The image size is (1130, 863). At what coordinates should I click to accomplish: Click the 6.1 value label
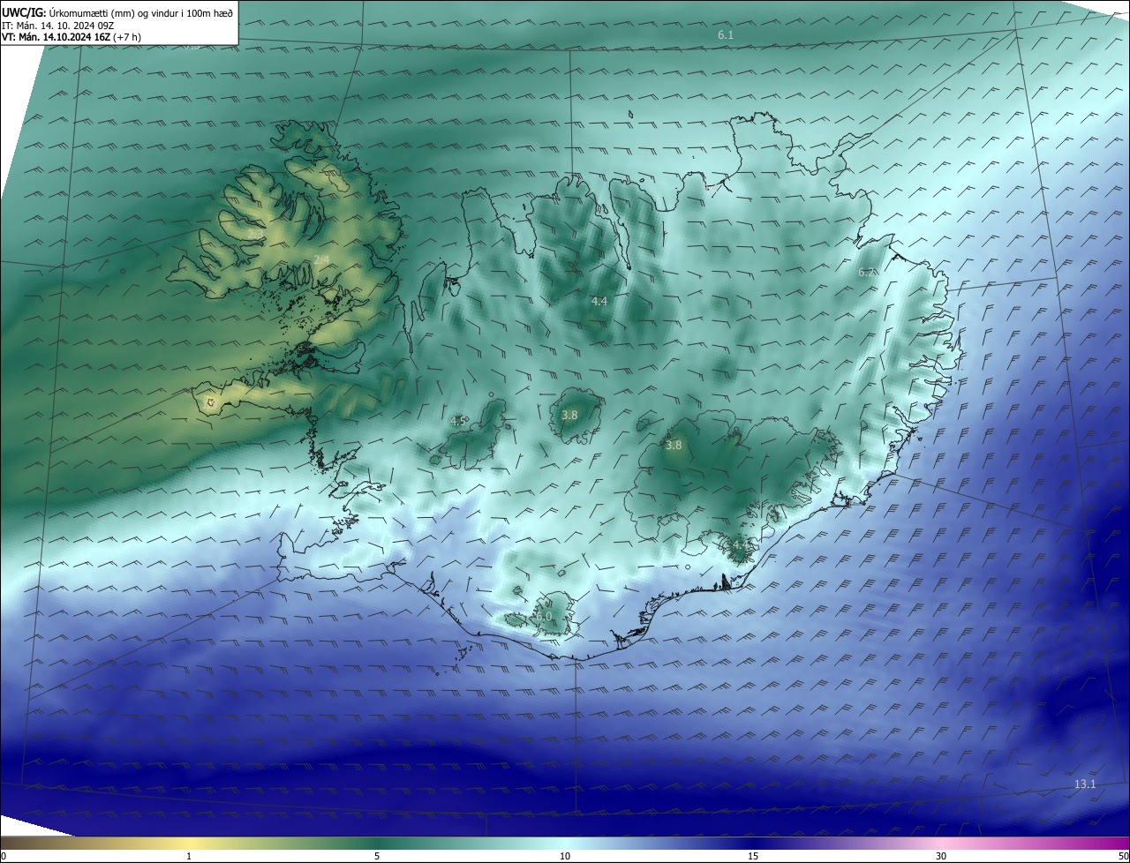pos(726,34)
